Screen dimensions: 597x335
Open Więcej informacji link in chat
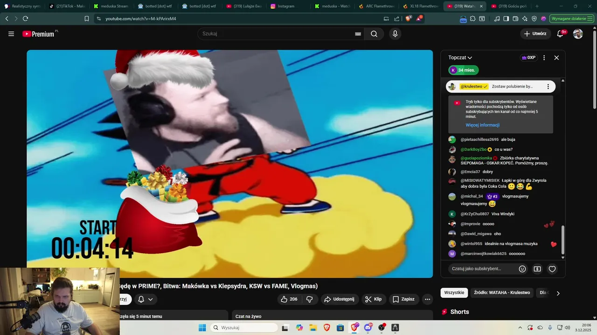coord(482,125)
